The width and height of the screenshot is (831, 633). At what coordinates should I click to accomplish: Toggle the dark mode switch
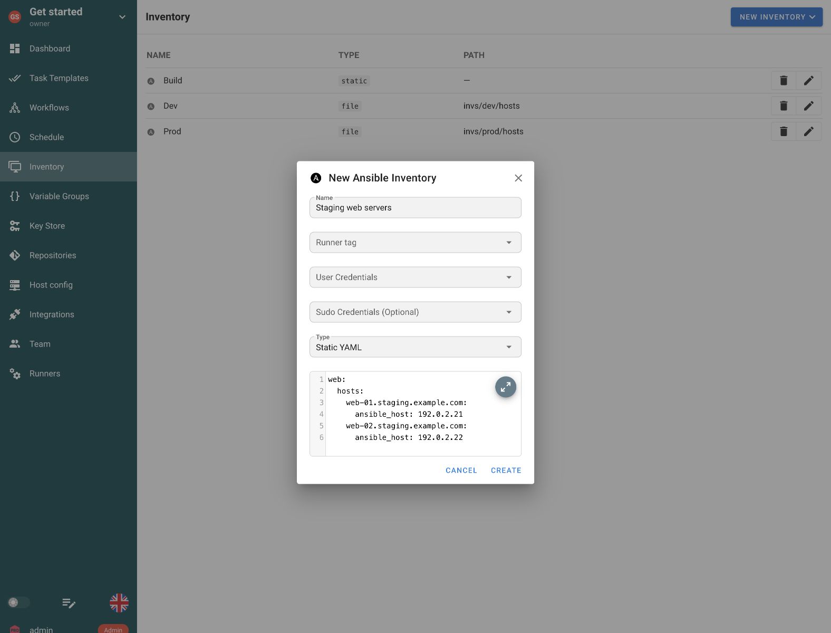[18, 602]
